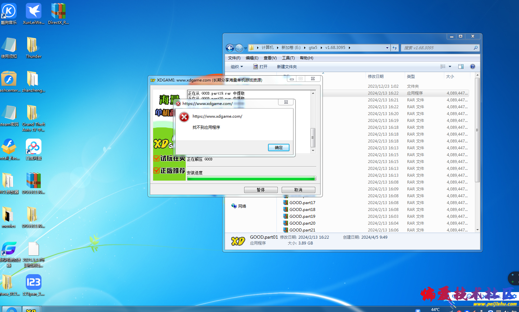Click the Explorer search input field
519x312 pixels.
tap(437, 48)
